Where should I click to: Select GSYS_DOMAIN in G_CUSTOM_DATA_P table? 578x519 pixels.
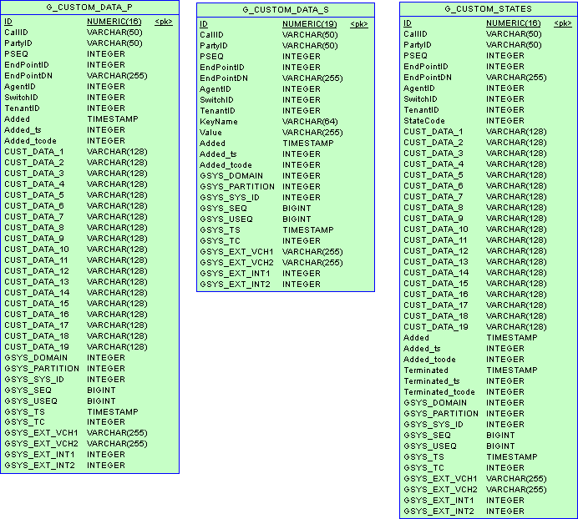coord(36,358)
